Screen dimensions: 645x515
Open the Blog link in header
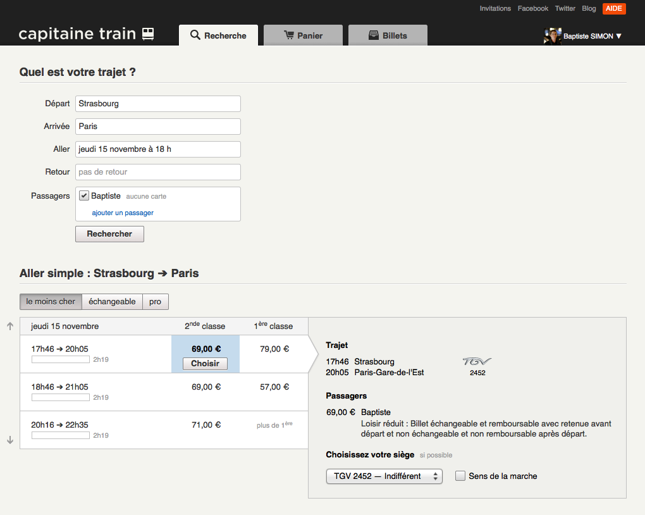(589, 8)
